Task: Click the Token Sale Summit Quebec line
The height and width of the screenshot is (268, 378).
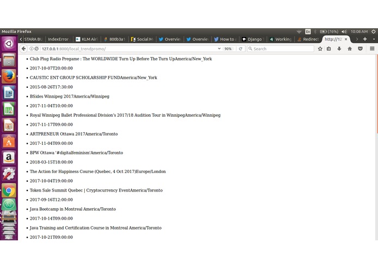Action: pos(96,190)
